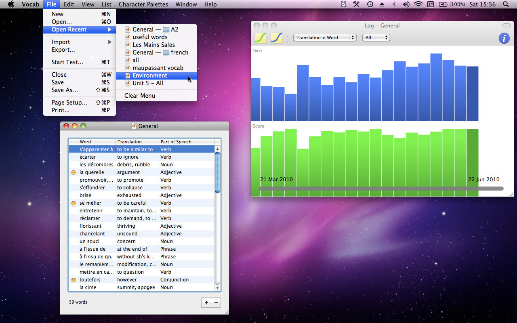Screen dimensions: 517x323
Task: Click the battery status icon
Action: (443, 4)
